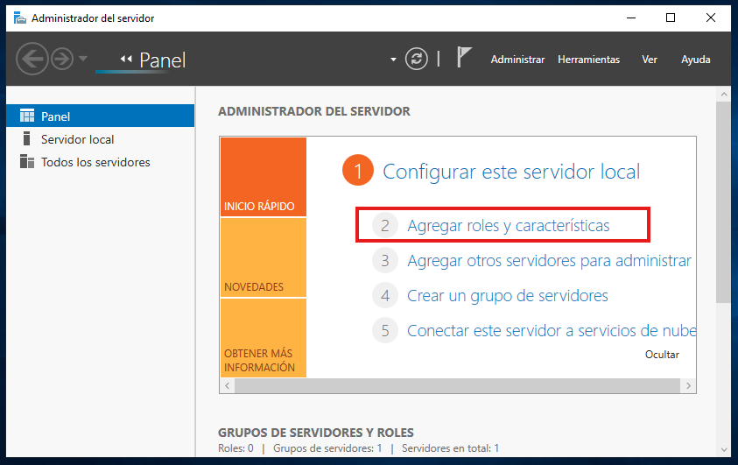This screenshot has height=465, width=738.
Task: Click the Grupos de servidores: 1 text
Action: coord(327,448)
